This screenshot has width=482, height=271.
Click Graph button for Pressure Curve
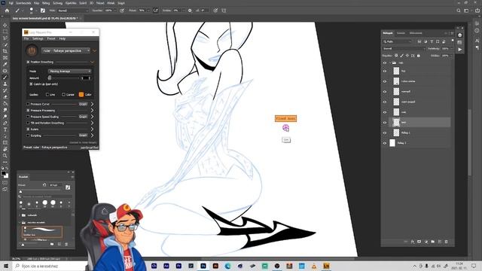[83, 104]
